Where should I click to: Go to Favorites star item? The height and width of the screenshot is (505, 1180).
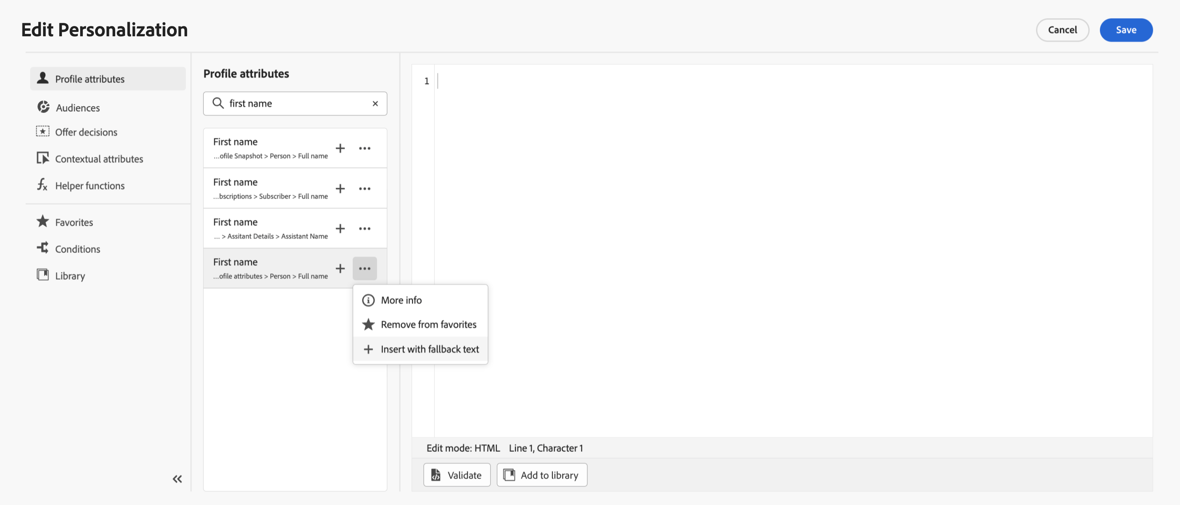point(74,222)
